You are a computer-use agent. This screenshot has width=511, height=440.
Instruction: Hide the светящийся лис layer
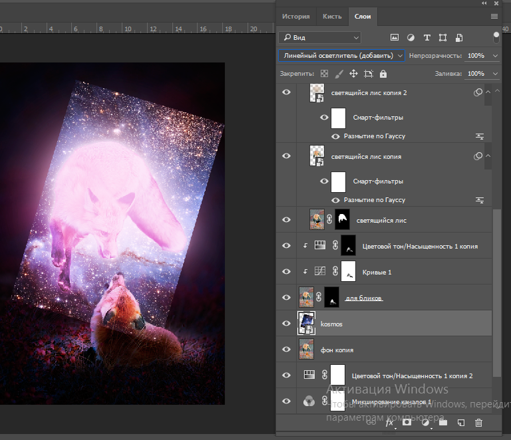coord(286,220)
